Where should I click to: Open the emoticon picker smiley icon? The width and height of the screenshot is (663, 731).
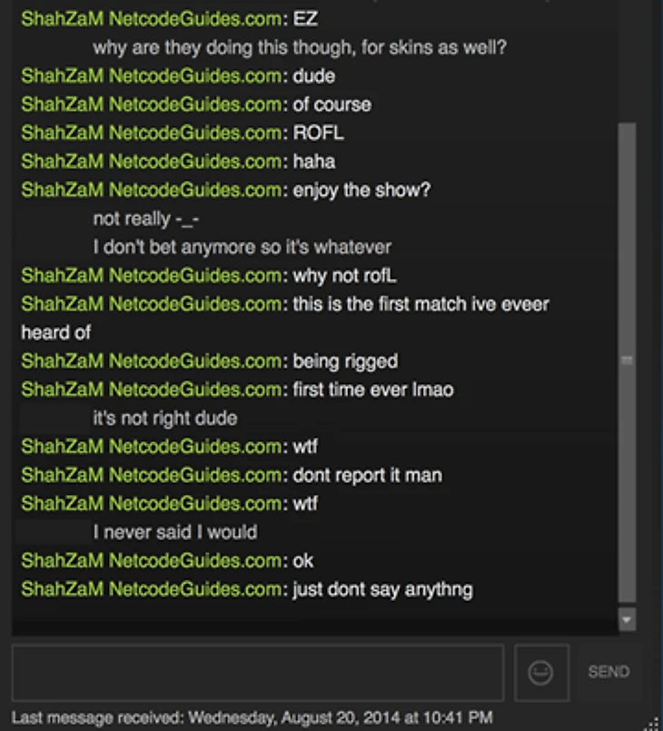[541, 673]
